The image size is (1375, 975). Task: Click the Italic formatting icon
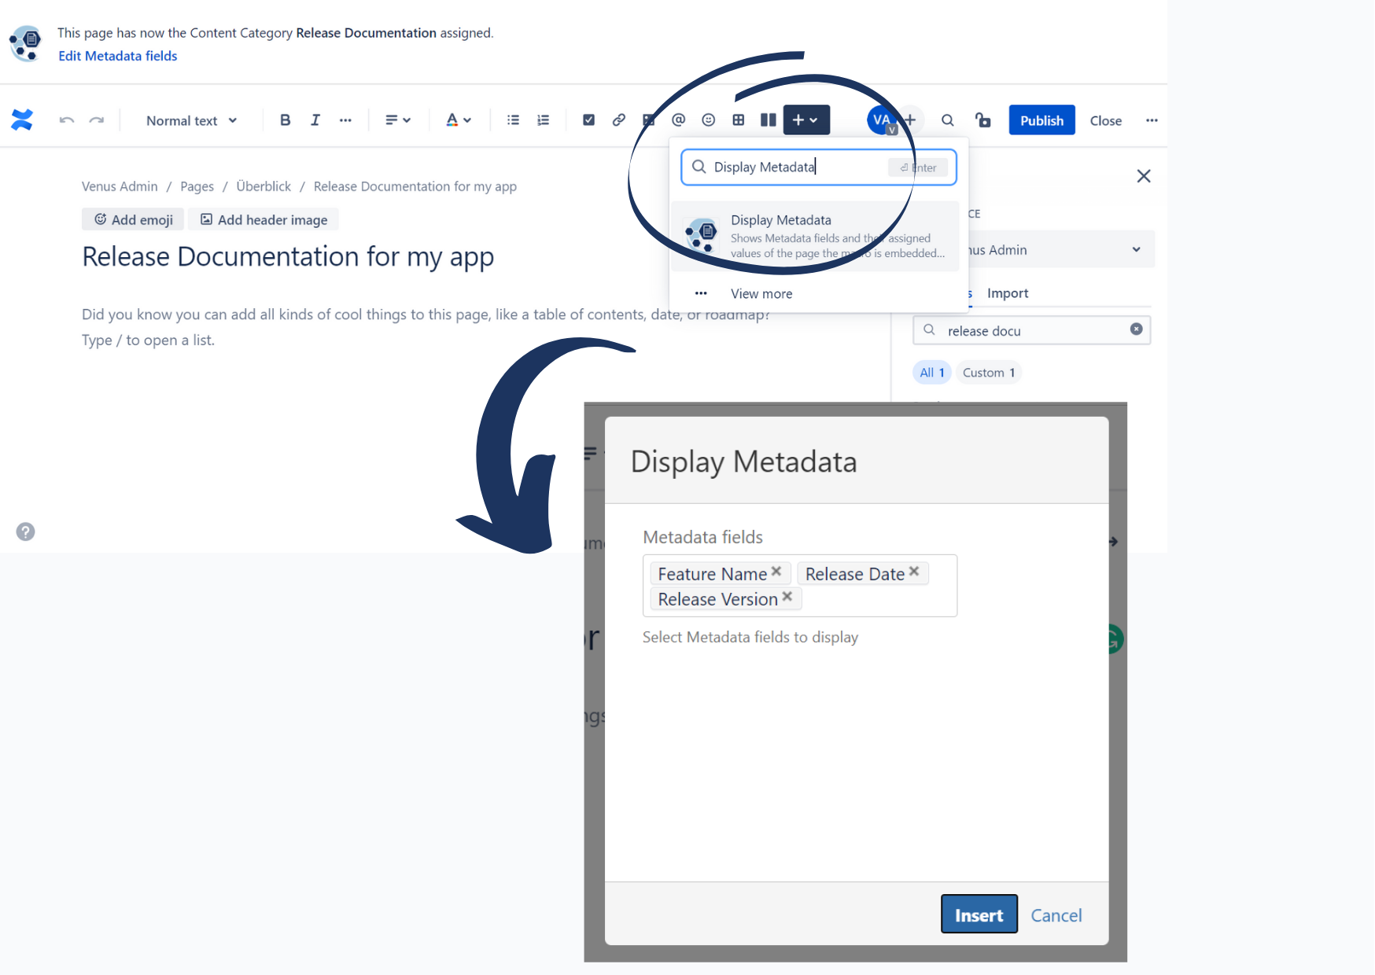pyautogui.click(x=315, y=120)
